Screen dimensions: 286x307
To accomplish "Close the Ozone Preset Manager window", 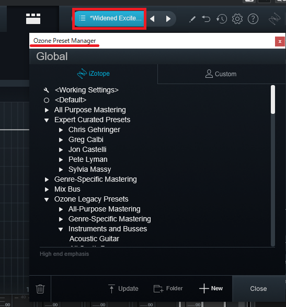I will click(280, 41).
